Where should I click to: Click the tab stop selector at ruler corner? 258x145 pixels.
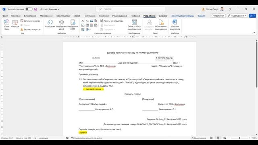click(x=2, y=37)
